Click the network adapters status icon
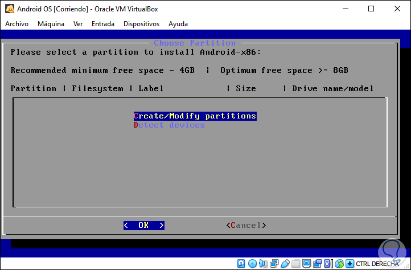The height and width of the screenshot is (270, 411). 274,263
